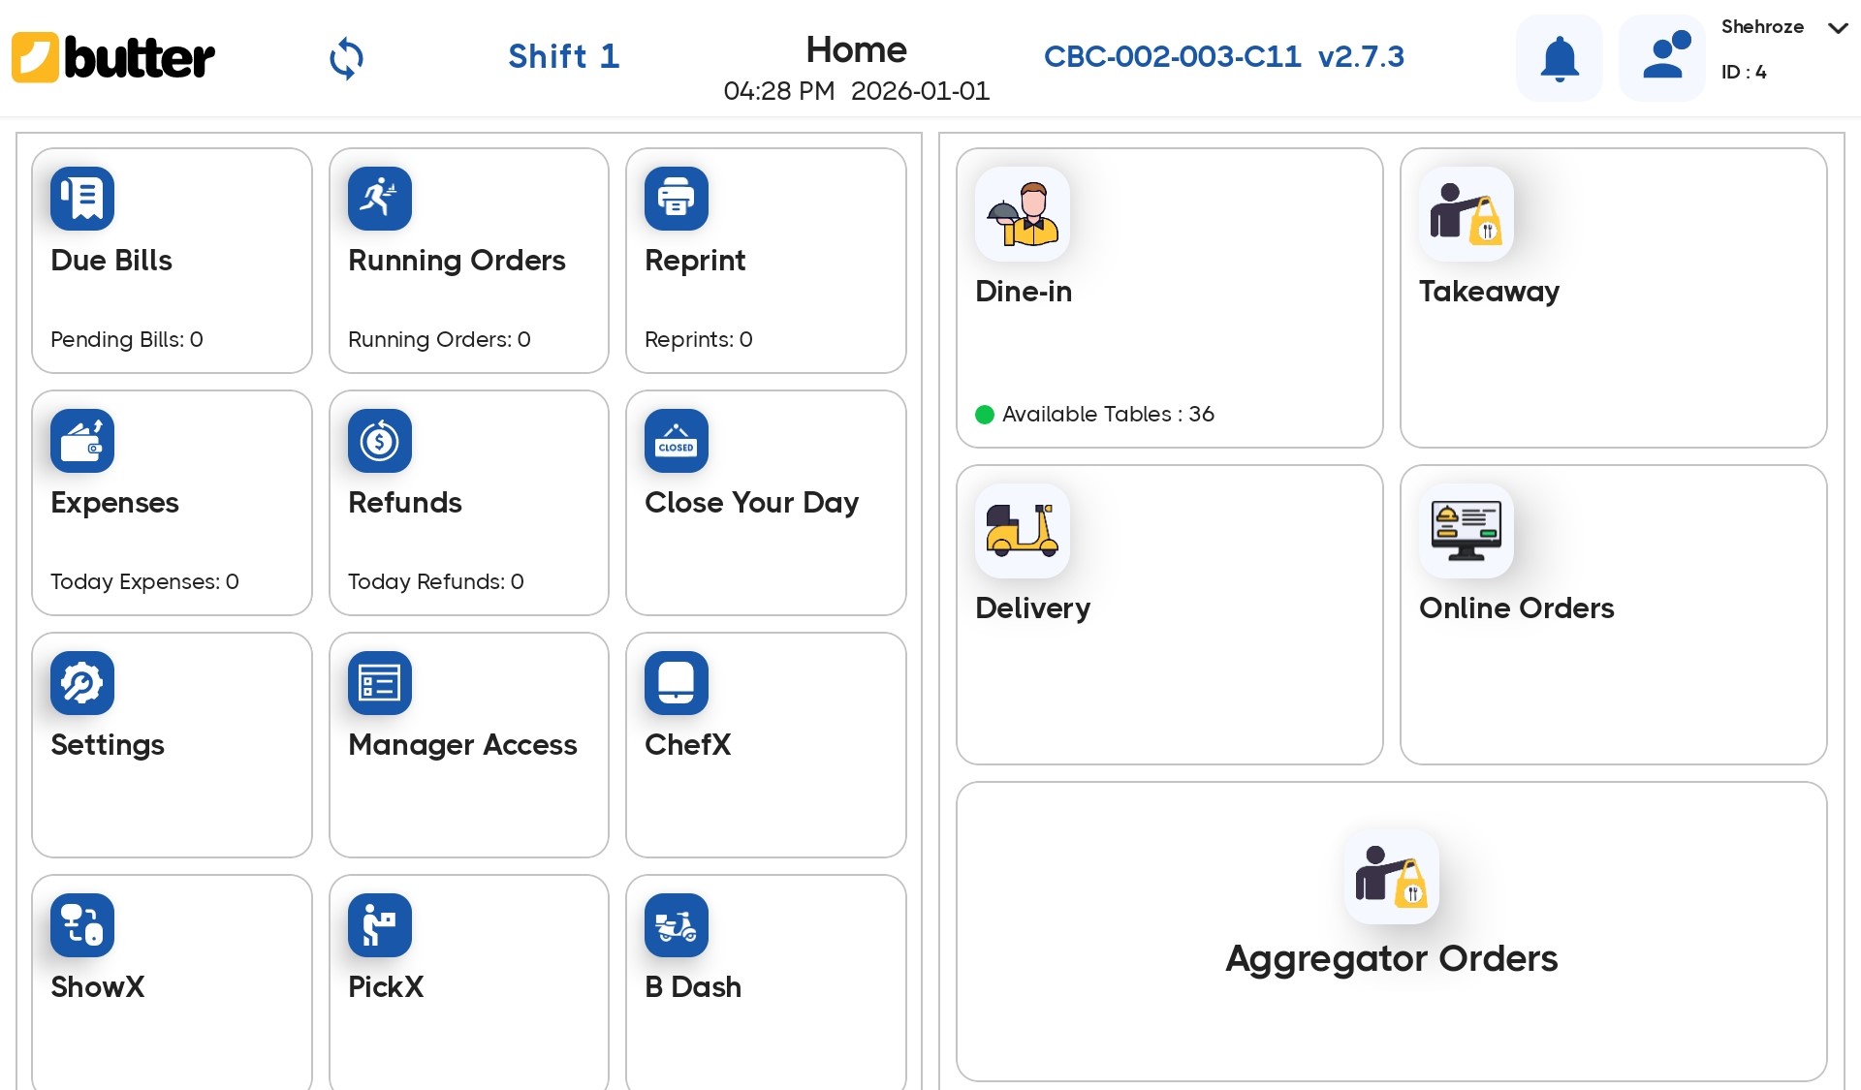Launch ChefX tablet icon

click(676, 683)
